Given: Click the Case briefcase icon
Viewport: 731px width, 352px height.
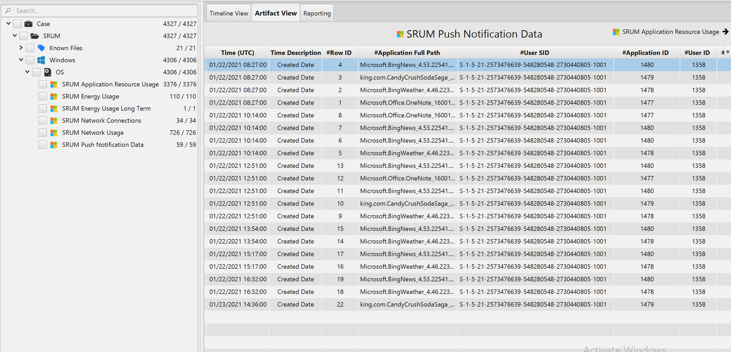Looking at the screenshot, I should click(28, 24).
